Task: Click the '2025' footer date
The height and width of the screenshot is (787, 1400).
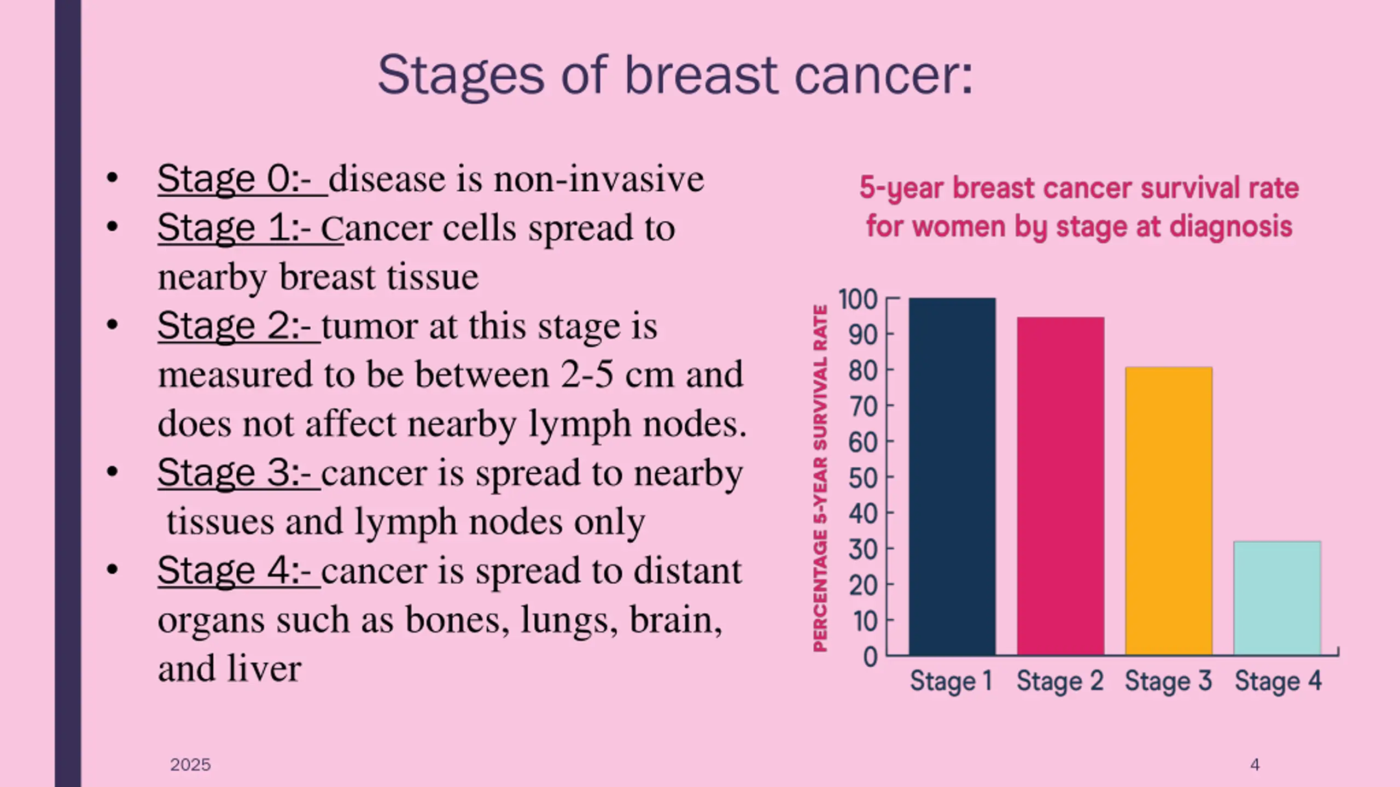Action: (x=190, y=765)
